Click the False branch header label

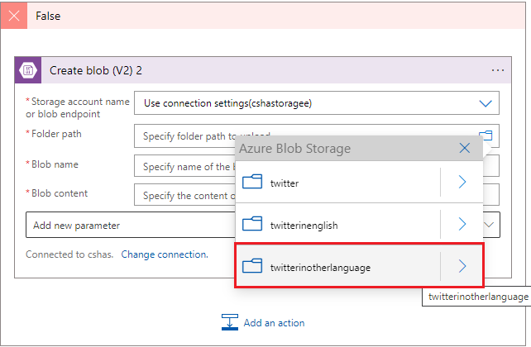click(48, 16)
